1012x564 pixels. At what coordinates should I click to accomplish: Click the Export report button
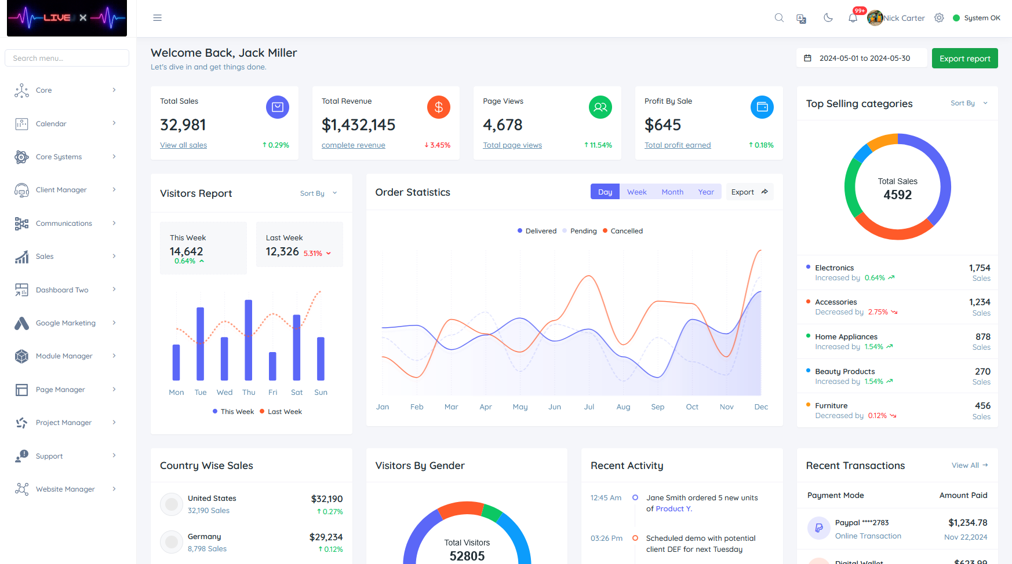click(964, 58)
